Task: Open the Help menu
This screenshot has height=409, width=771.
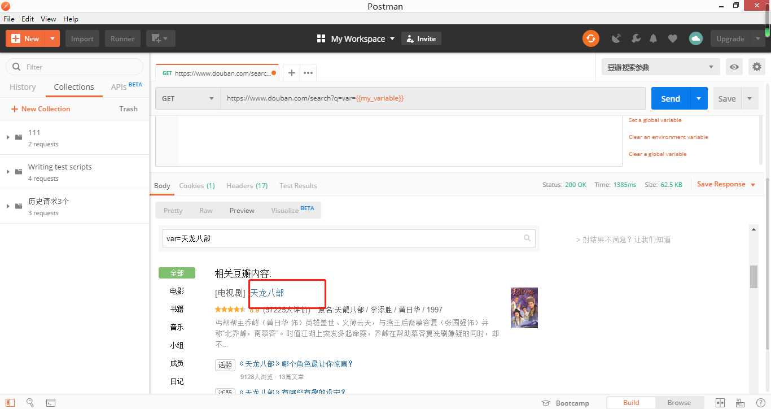Action: [x=71, y=19]
